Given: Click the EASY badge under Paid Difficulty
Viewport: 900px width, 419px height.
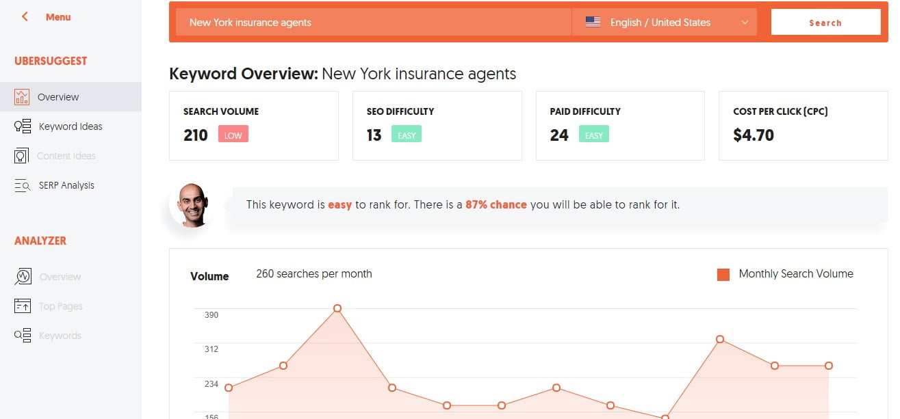Looking at the screenshot, I should (594, 135).
